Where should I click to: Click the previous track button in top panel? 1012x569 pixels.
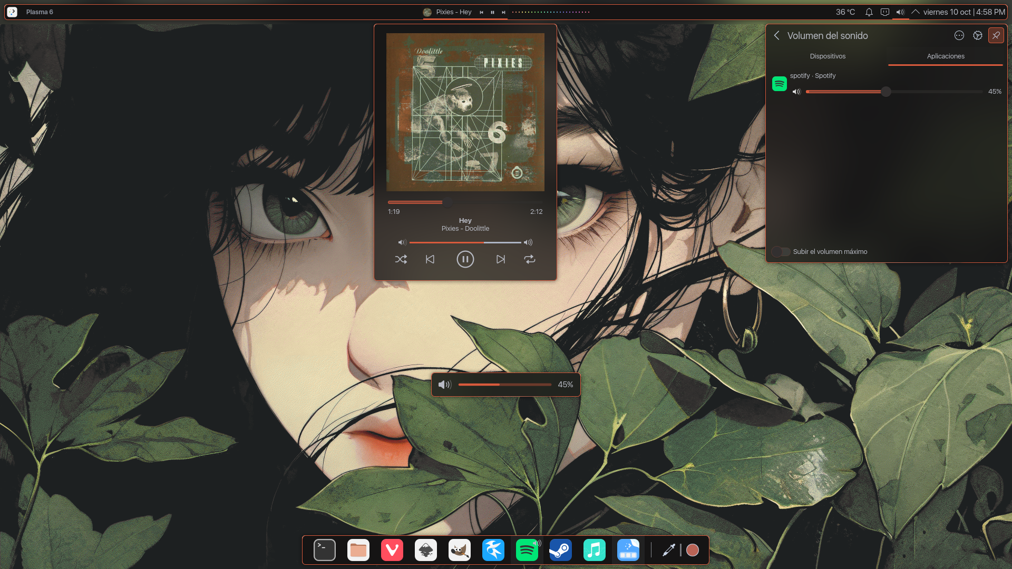[481, 12]
